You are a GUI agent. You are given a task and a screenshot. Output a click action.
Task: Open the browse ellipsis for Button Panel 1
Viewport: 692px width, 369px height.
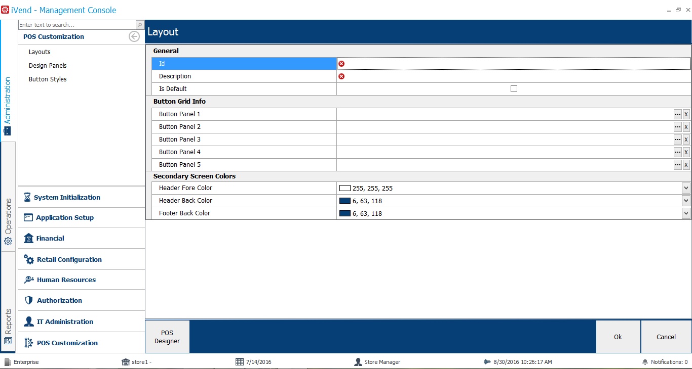point(678,114)
